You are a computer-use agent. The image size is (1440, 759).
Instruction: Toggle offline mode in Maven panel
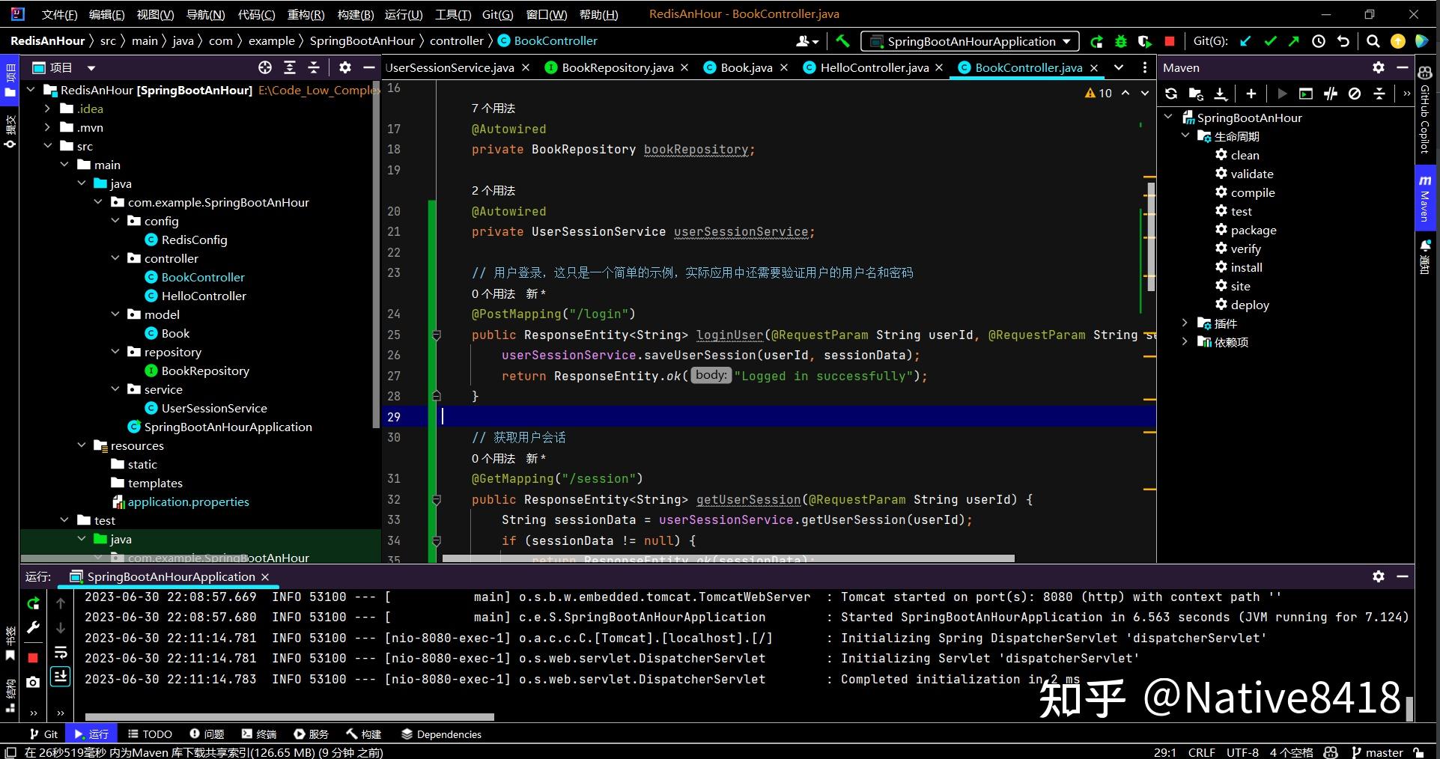[x=1354, y=94]
